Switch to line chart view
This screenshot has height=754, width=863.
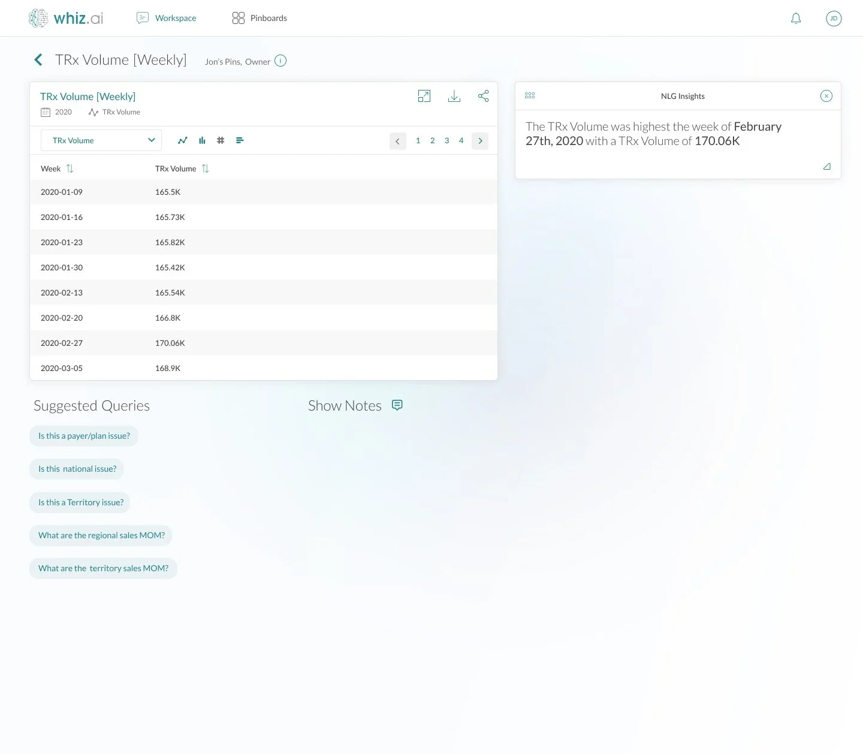(183, 140)
